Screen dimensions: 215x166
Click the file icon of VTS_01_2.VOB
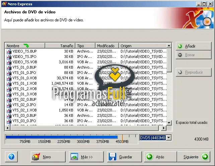click(9, 89)
